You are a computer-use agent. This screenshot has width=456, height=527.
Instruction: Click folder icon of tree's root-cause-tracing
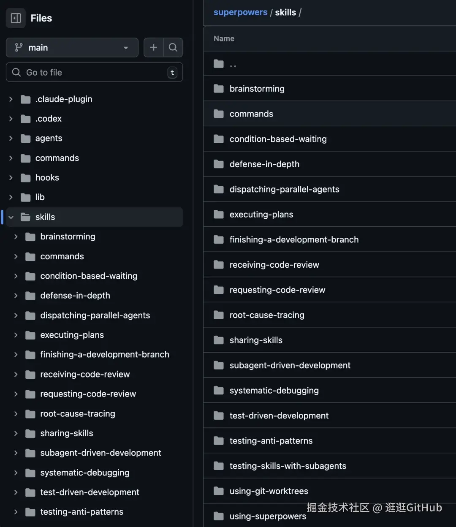click(x=30, y=414)
